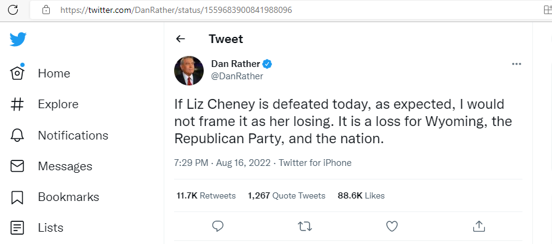View the 1,267 Quote Tweets
Image resolution: width=552 pixels, height=244 pixels.
point(287,195)
